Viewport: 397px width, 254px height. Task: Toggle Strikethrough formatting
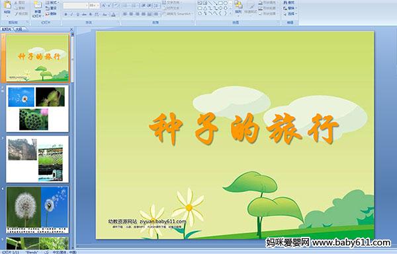84,15
